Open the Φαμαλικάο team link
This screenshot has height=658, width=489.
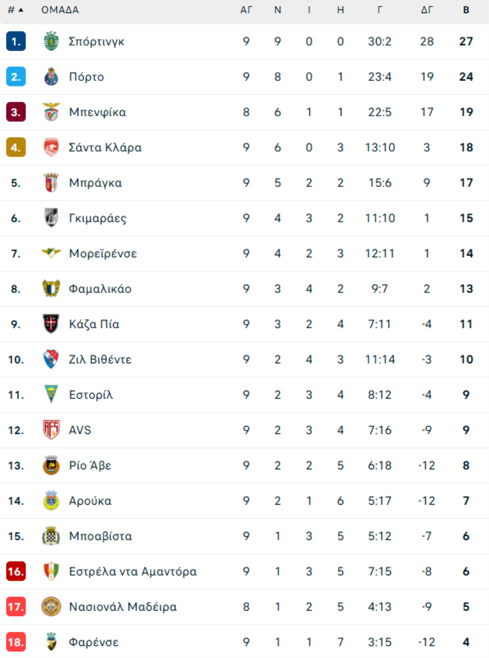100,289
